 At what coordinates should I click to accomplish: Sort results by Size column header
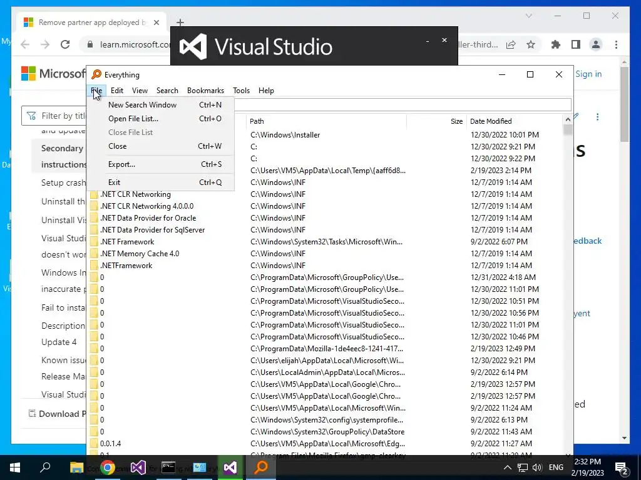436,121
